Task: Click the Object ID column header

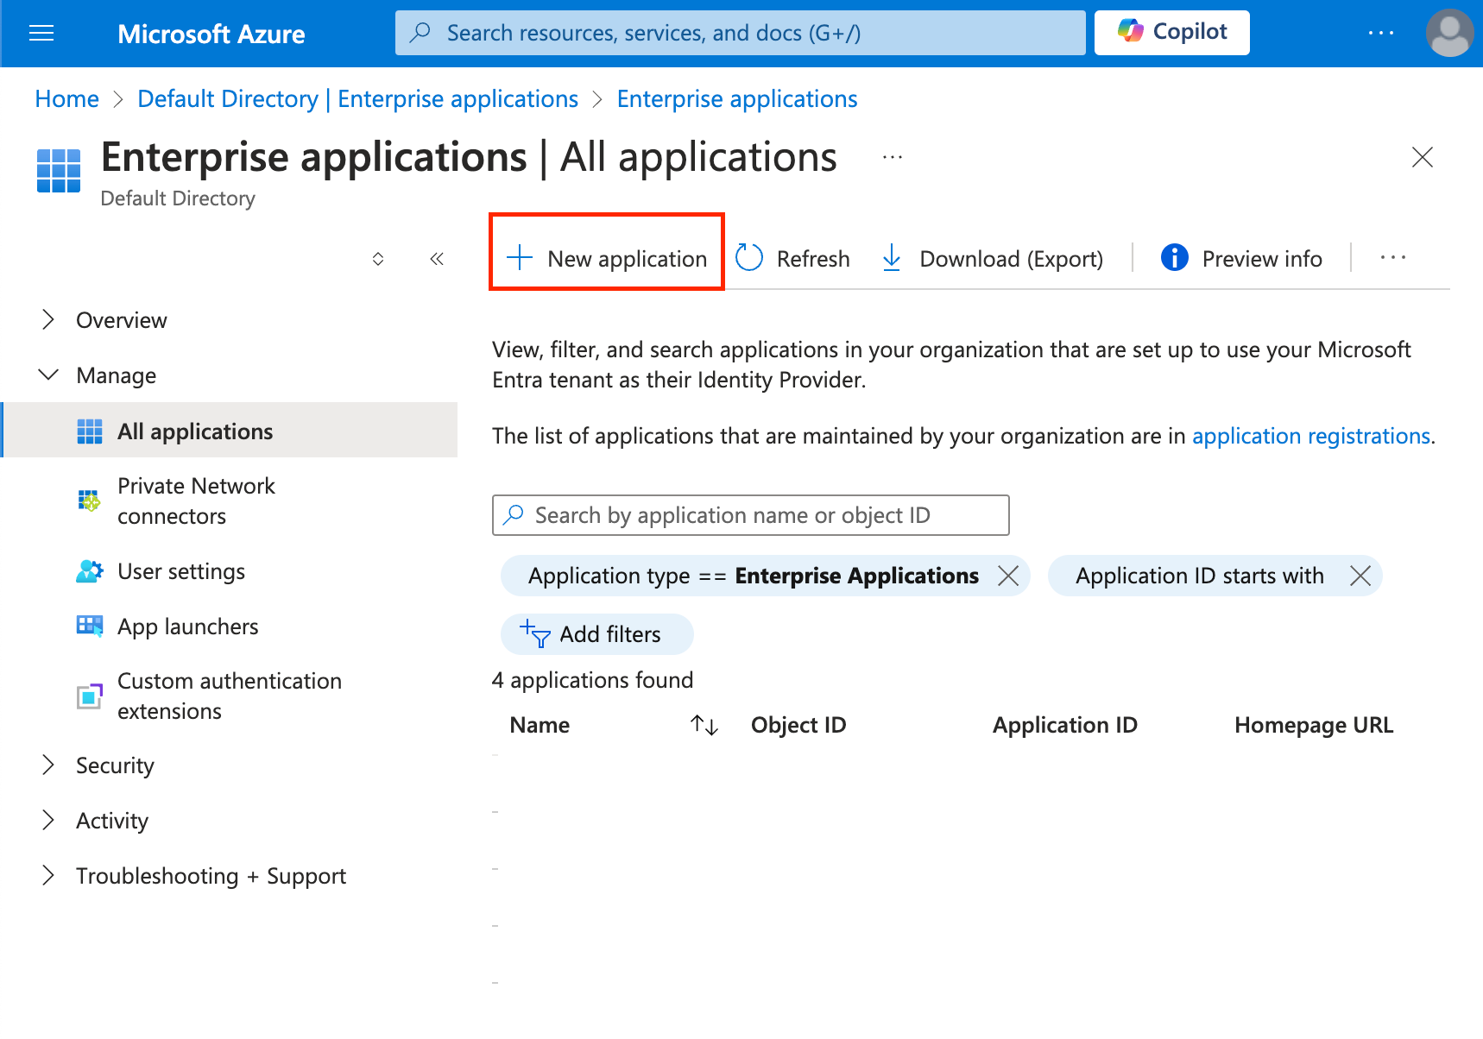Action: click(798, 725)
